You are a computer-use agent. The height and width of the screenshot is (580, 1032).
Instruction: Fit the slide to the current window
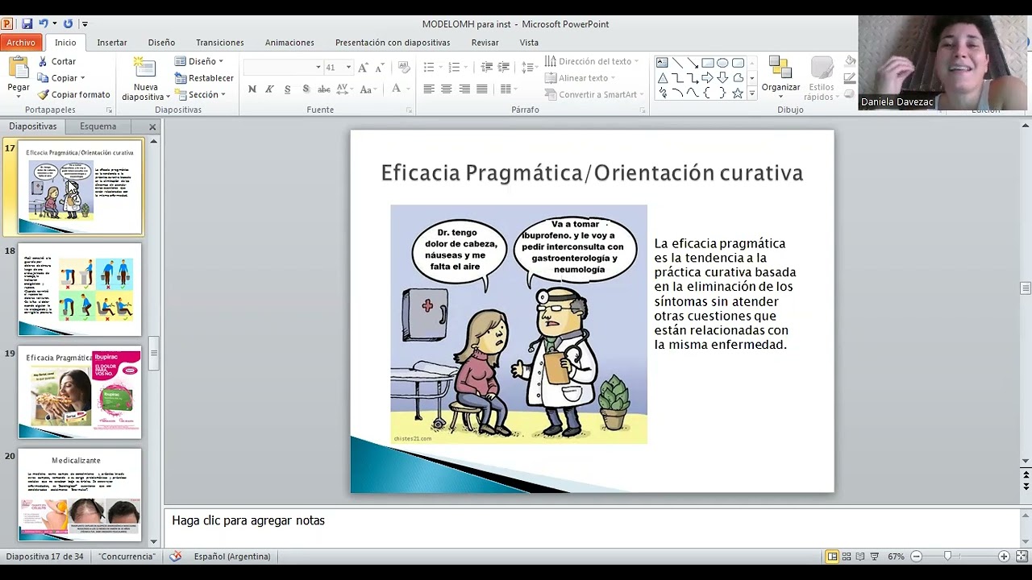(1021, 556)
